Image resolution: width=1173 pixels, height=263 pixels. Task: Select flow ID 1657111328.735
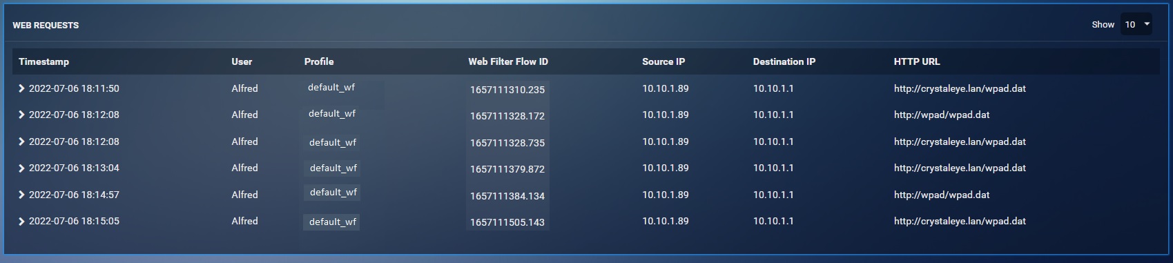[x=507, y=143]
